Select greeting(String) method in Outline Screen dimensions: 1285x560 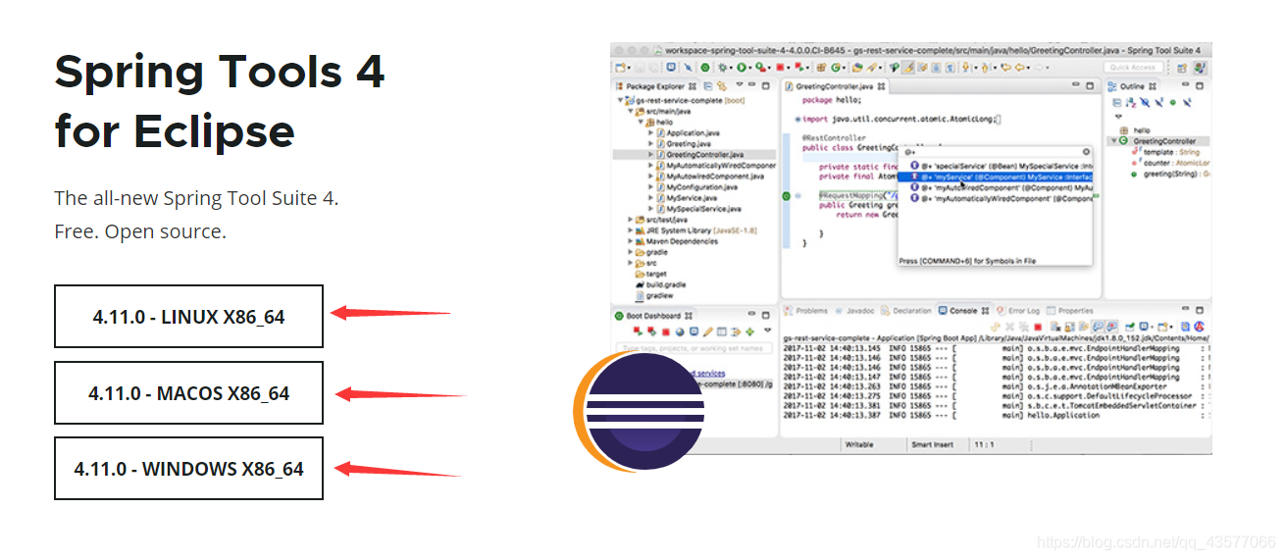pos(1169,174)
